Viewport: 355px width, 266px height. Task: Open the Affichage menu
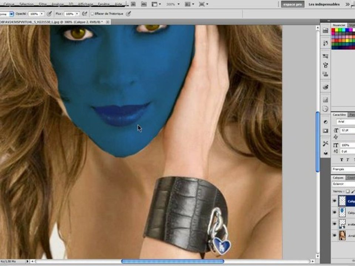point(85,4)
